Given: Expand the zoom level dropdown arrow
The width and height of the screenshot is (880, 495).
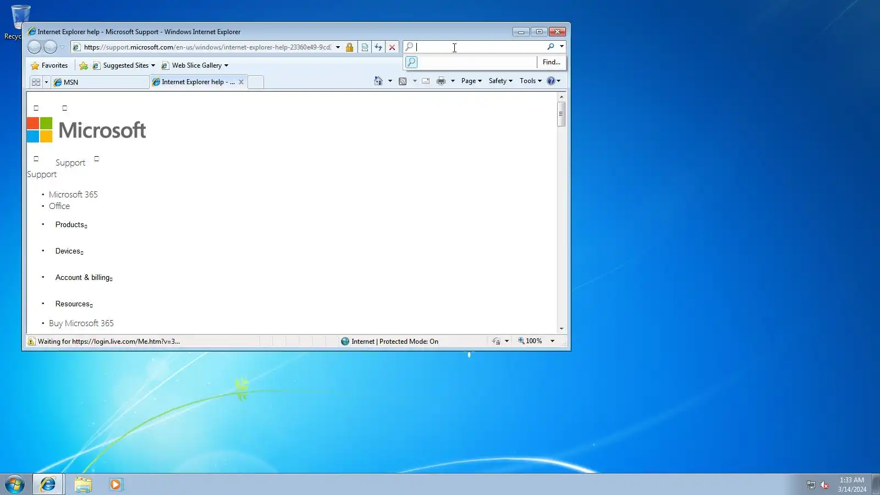Looking at the screenshot, I should [x=552, y=341].
